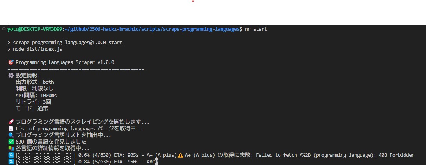Screen dimensions: 426x165
Task: Click the progress bar showing 0.6% (4/630)
Action: [x=46, y=155]
